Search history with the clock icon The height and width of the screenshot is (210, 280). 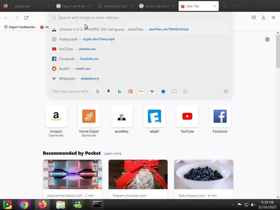(185, 91)
